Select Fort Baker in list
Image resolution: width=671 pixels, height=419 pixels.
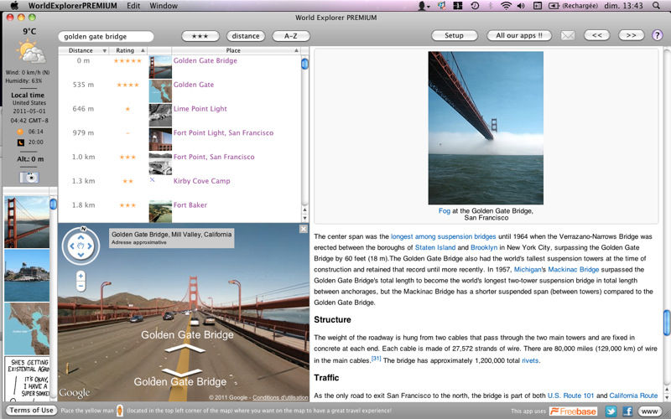point(190,204)
